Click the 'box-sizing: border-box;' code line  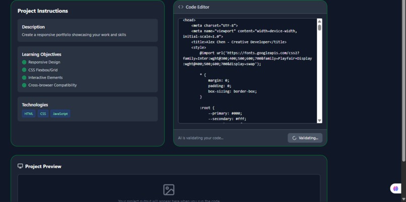click(233, 91)
